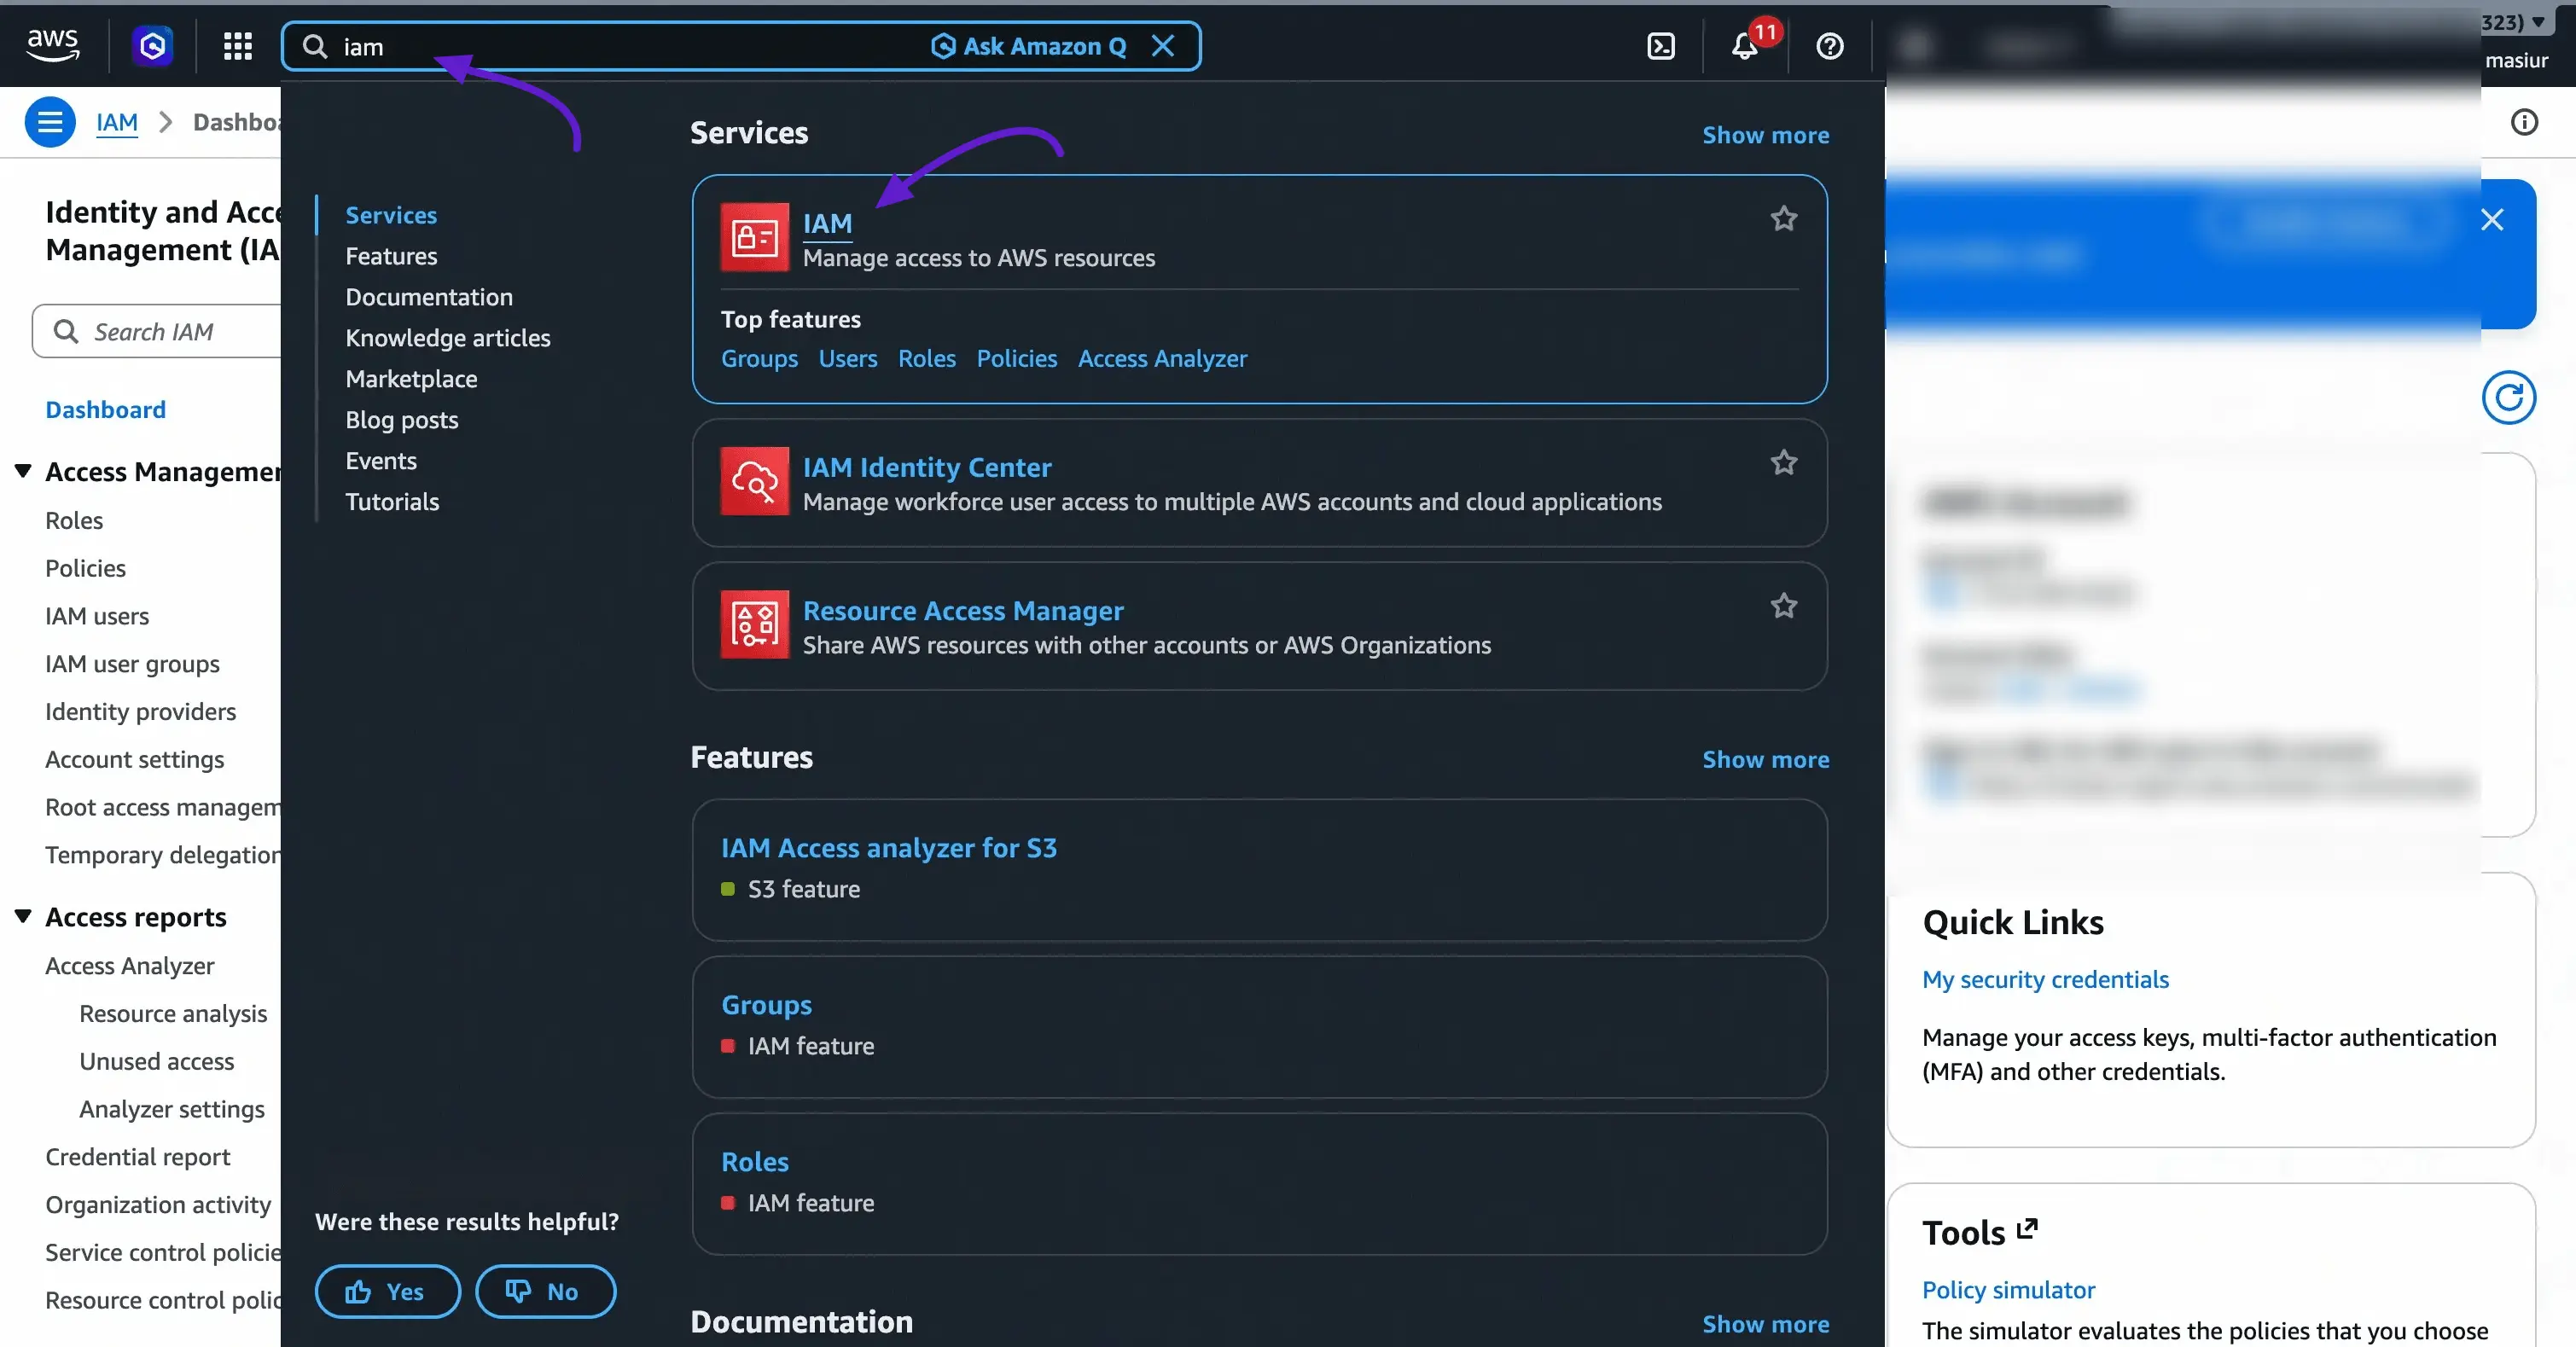Toggle the hamburger navigation menu icon
The height and width of the screenshot is (1347, 2576).
50,122
